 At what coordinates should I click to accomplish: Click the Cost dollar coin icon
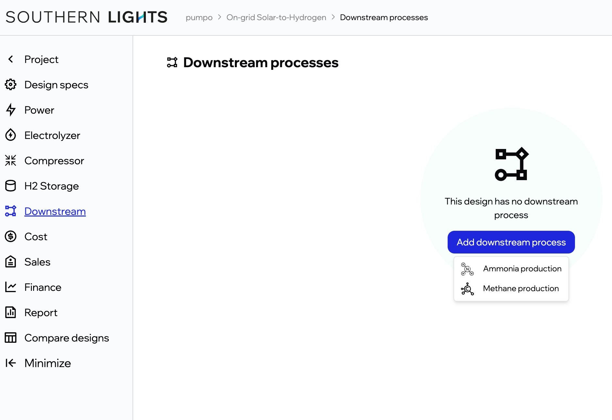(10, 237)
